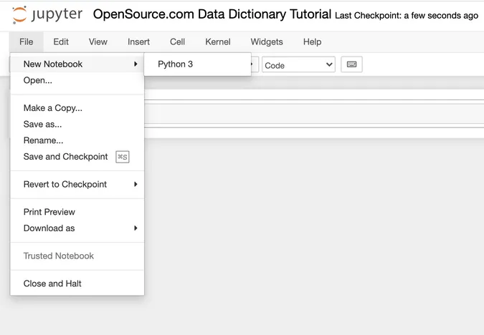This screenshot has width=484, height=335.
Task: Expand the Revert to Checkpoint submenu arrow
Action: pos(136,184)
